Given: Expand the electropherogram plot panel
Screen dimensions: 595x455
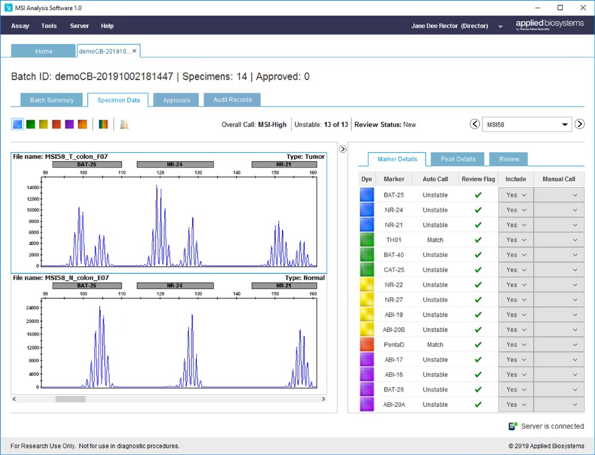Looking at the screenshot, I should pos(342,149).
